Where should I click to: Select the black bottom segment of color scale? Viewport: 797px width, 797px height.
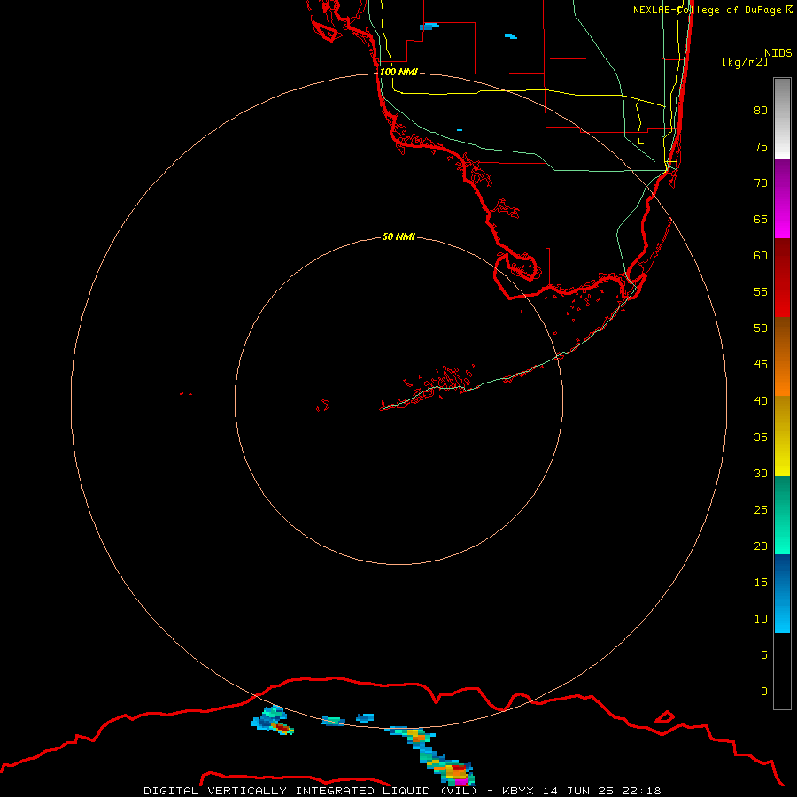[x=782, y=671]
